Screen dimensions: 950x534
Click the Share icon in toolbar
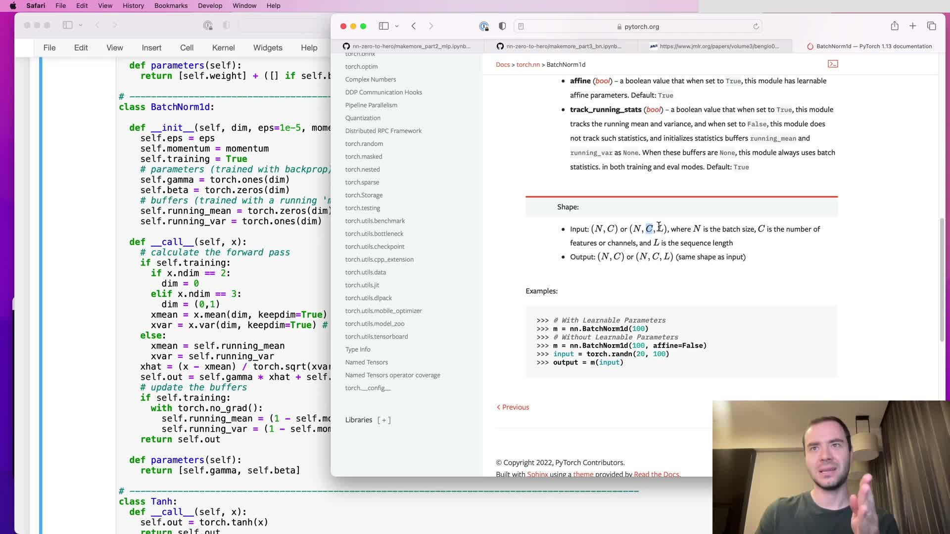(895, 26)
